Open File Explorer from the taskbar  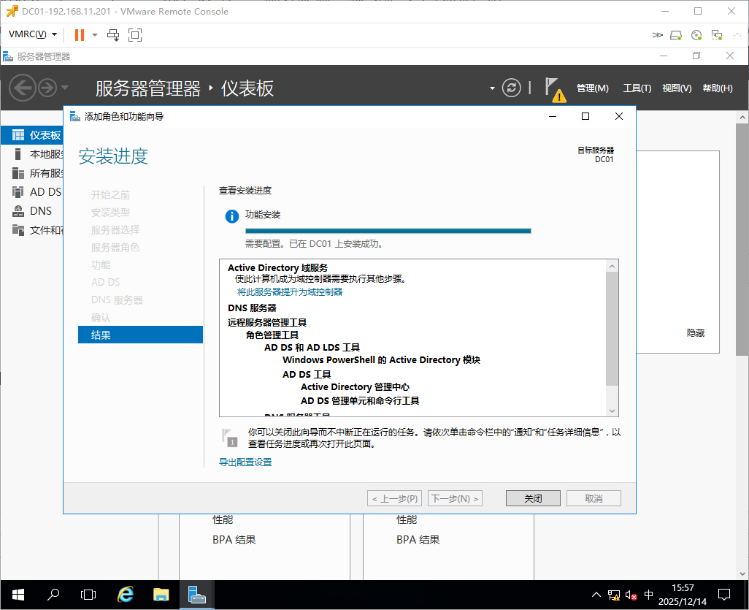[161, 595]
